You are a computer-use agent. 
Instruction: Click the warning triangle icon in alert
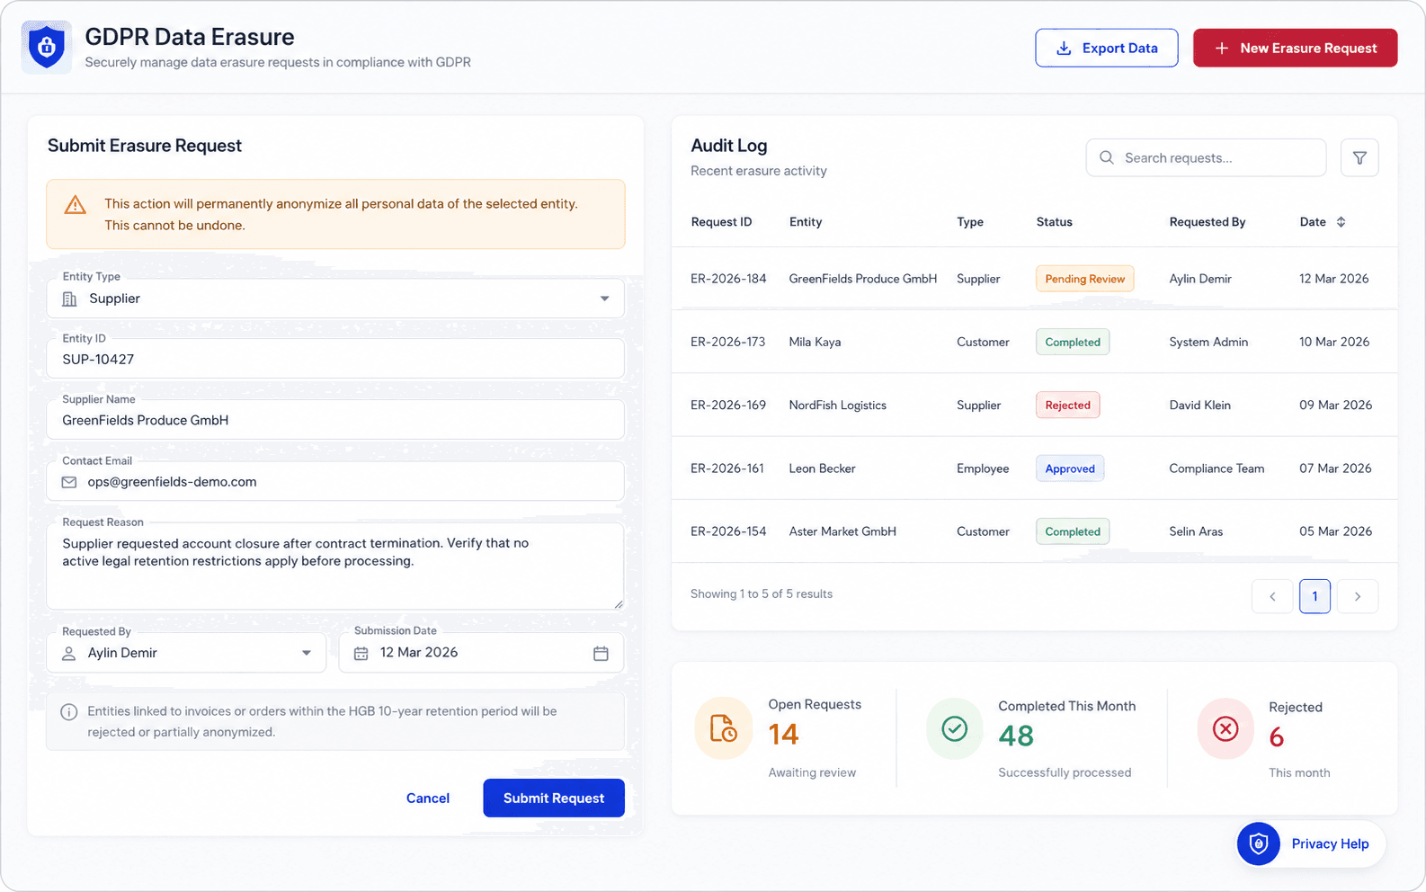click(76, 205)
